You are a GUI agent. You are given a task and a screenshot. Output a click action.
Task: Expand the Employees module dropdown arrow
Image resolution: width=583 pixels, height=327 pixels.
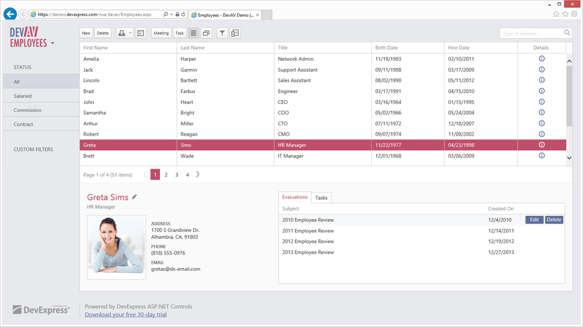[52, 43]
